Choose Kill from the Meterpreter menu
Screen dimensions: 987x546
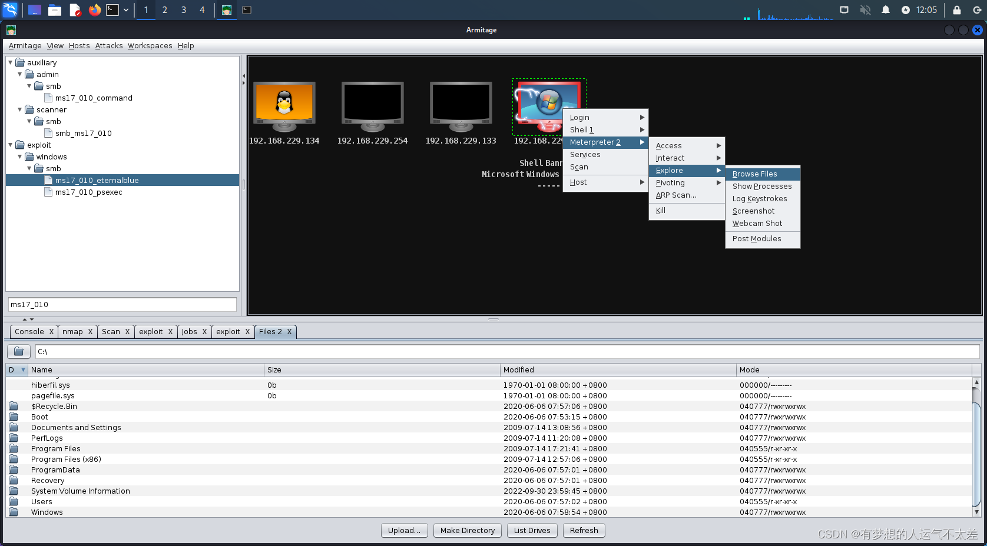pos(687,211)
